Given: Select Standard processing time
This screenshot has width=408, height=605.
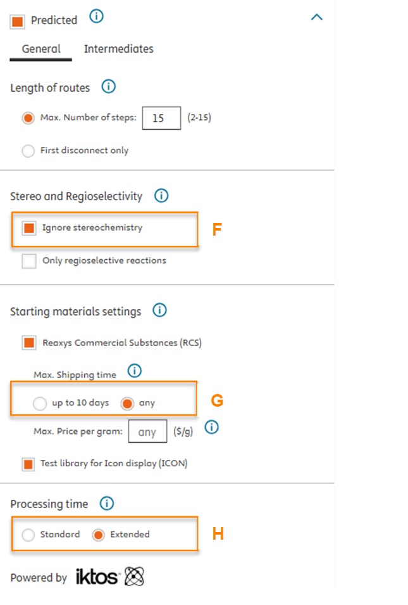Looking at the screenshot, I should tap(28, 535).
